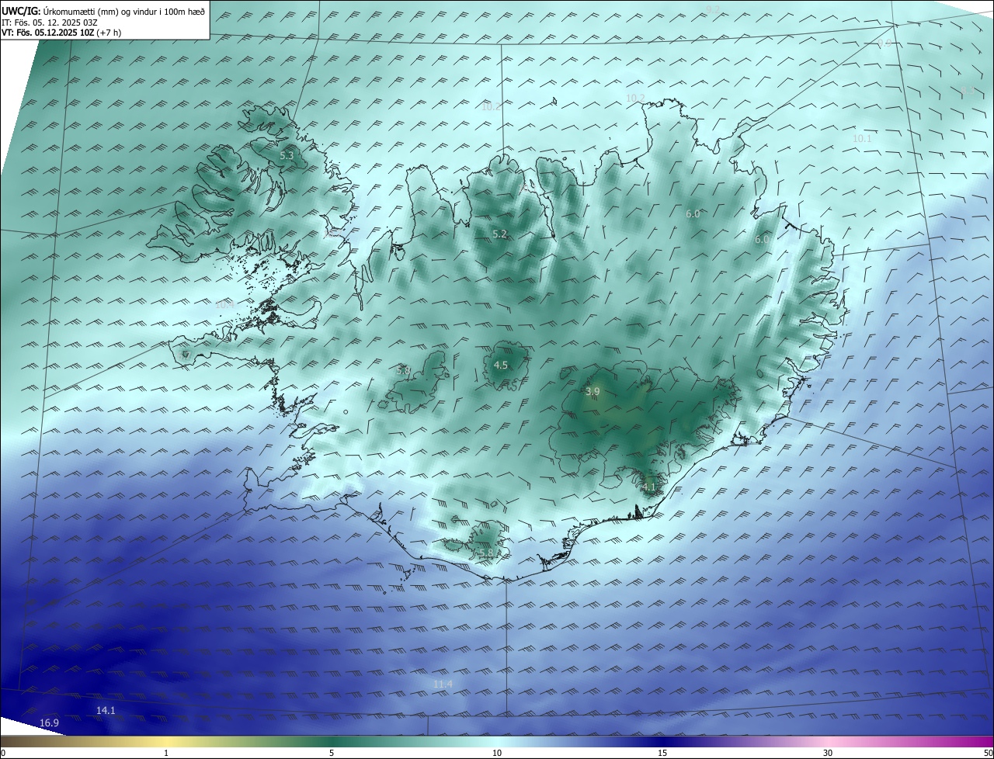Image resolution: width=994 pixels, height=759 pixels.
Task: Click the "1" tick label on the colour scale
Action: (166, 753)
